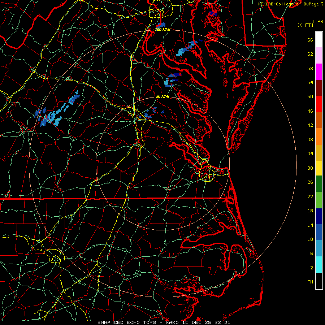Viewport: 325px width, 325px height.
Task: Click the dark orange 46 kft swatch
Action: point(319,120)
